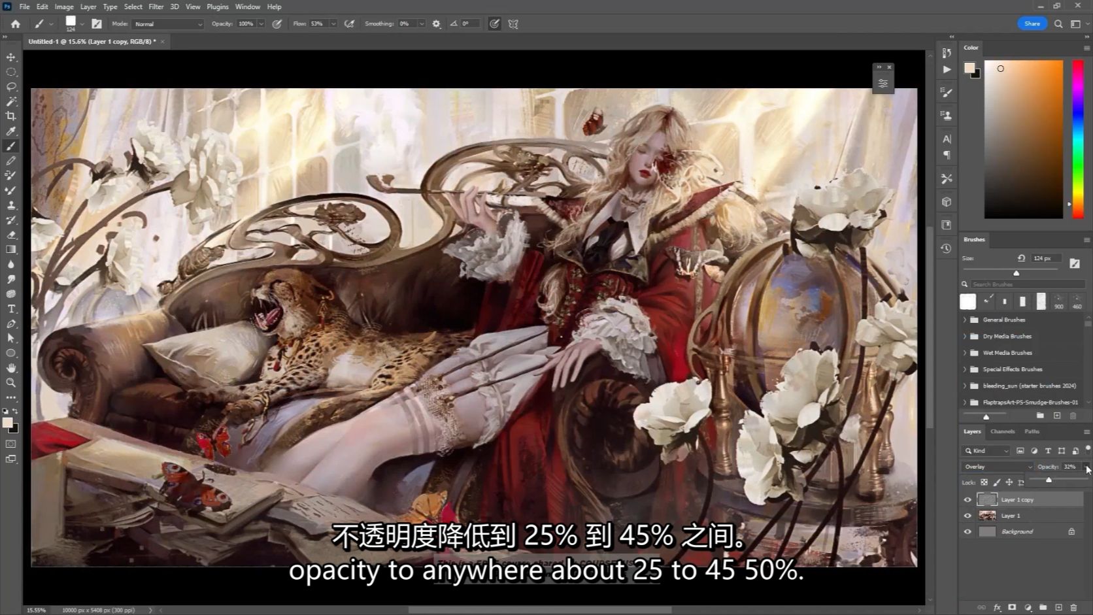Select the Move tool
Screen dimensions: 1093x615
point(11,58)
